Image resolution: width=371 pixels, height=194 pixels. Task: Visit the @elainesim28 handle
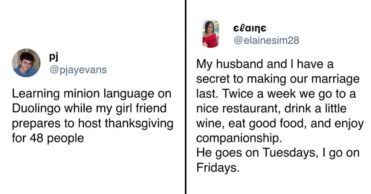pyautogui.click(x=266, y=41)
